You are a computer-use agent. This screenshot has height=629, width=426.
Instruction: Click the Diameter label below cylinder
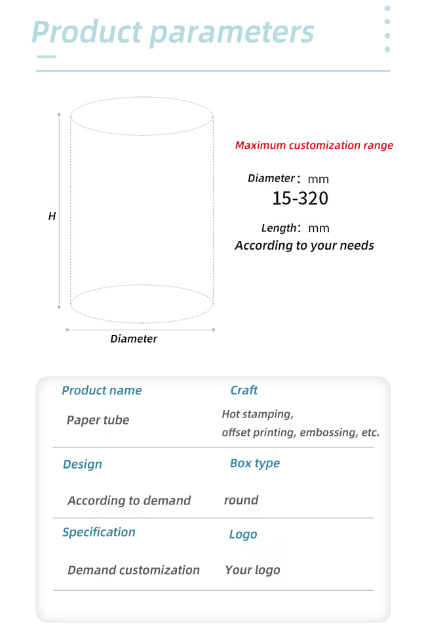point(134,339)
